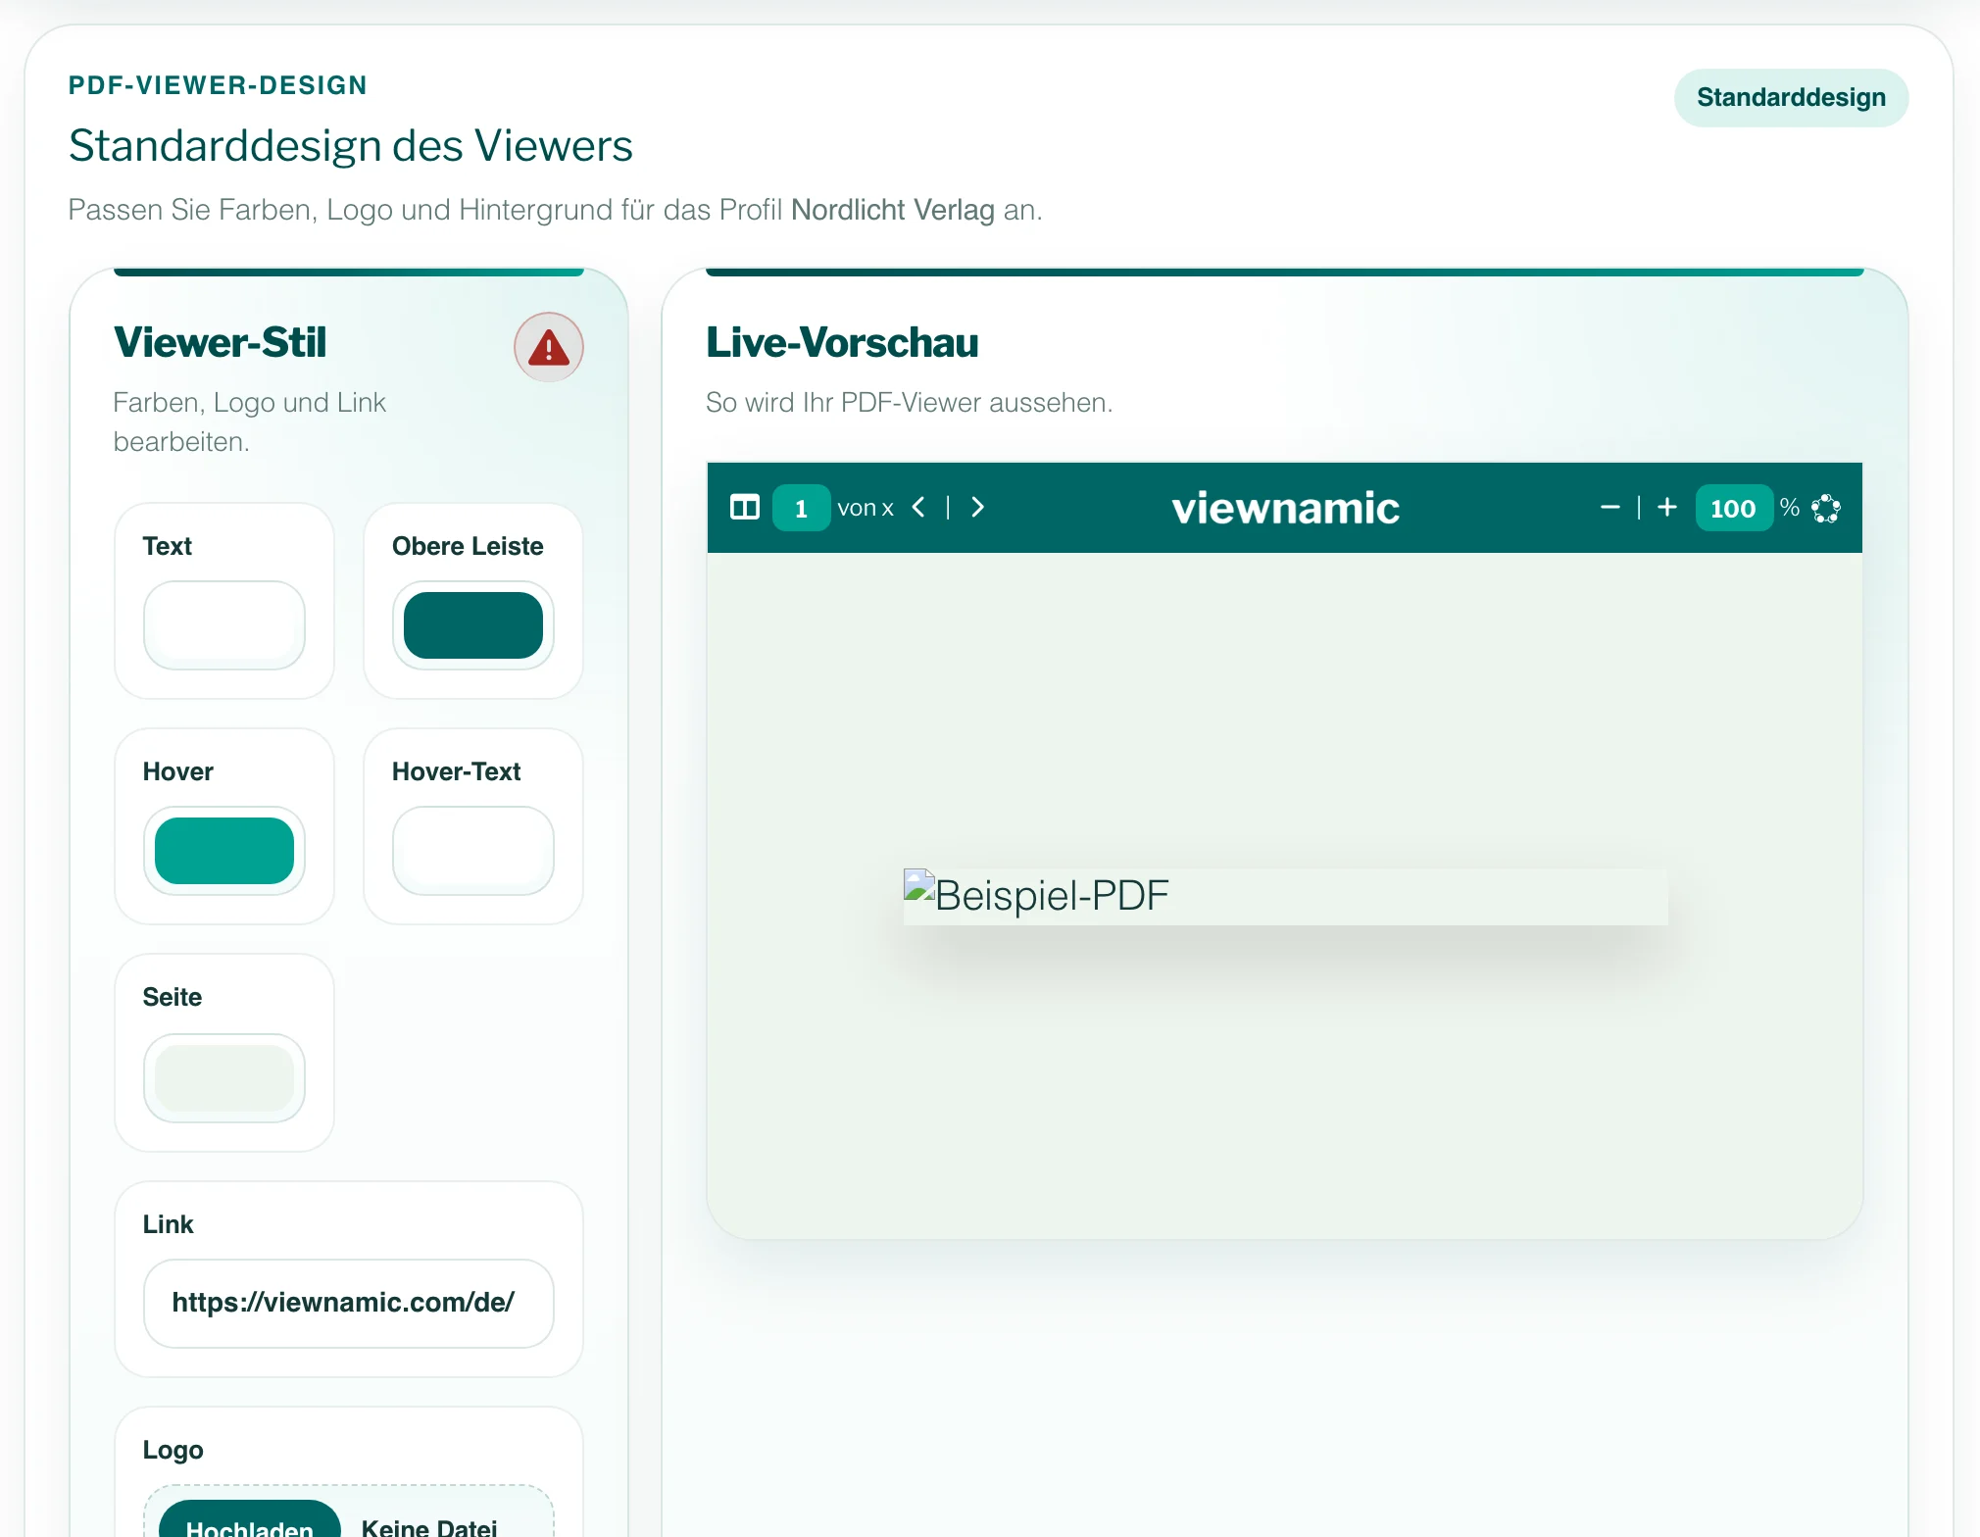Image resolution: width=1980 pixels, height=1537 pixels.
Task: Open the Hover color swatch
Action: click(224, 851)
